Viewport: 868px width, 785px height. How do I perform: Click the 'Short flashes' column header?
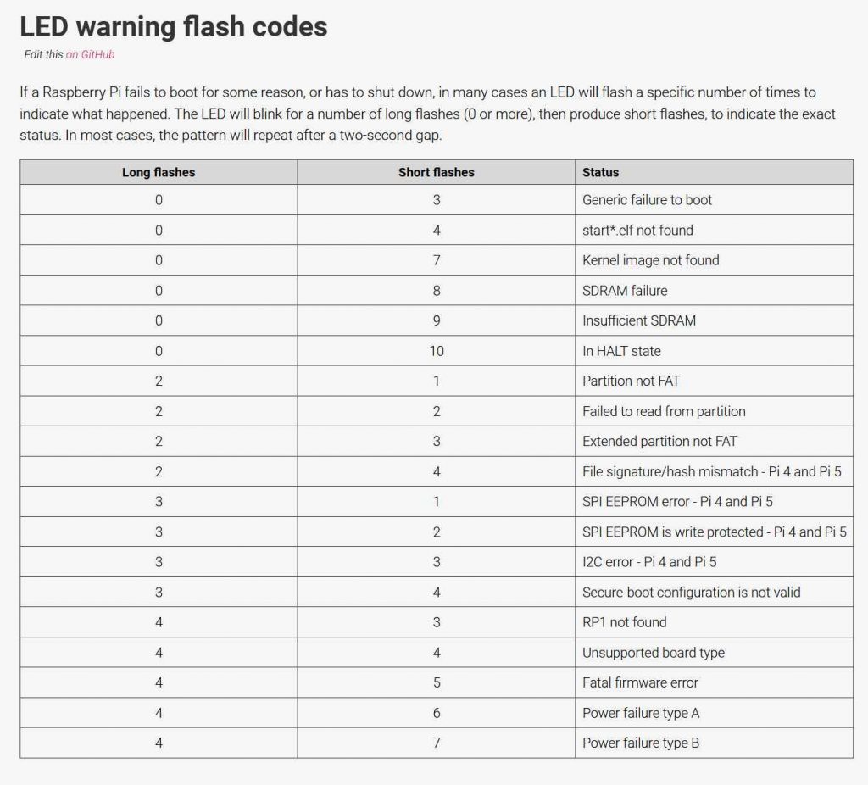click(436, 172)
